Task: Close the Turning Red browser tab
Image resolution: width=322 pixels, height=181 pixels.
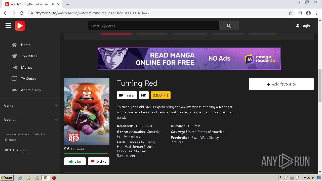Action: [x=59, y=4]
